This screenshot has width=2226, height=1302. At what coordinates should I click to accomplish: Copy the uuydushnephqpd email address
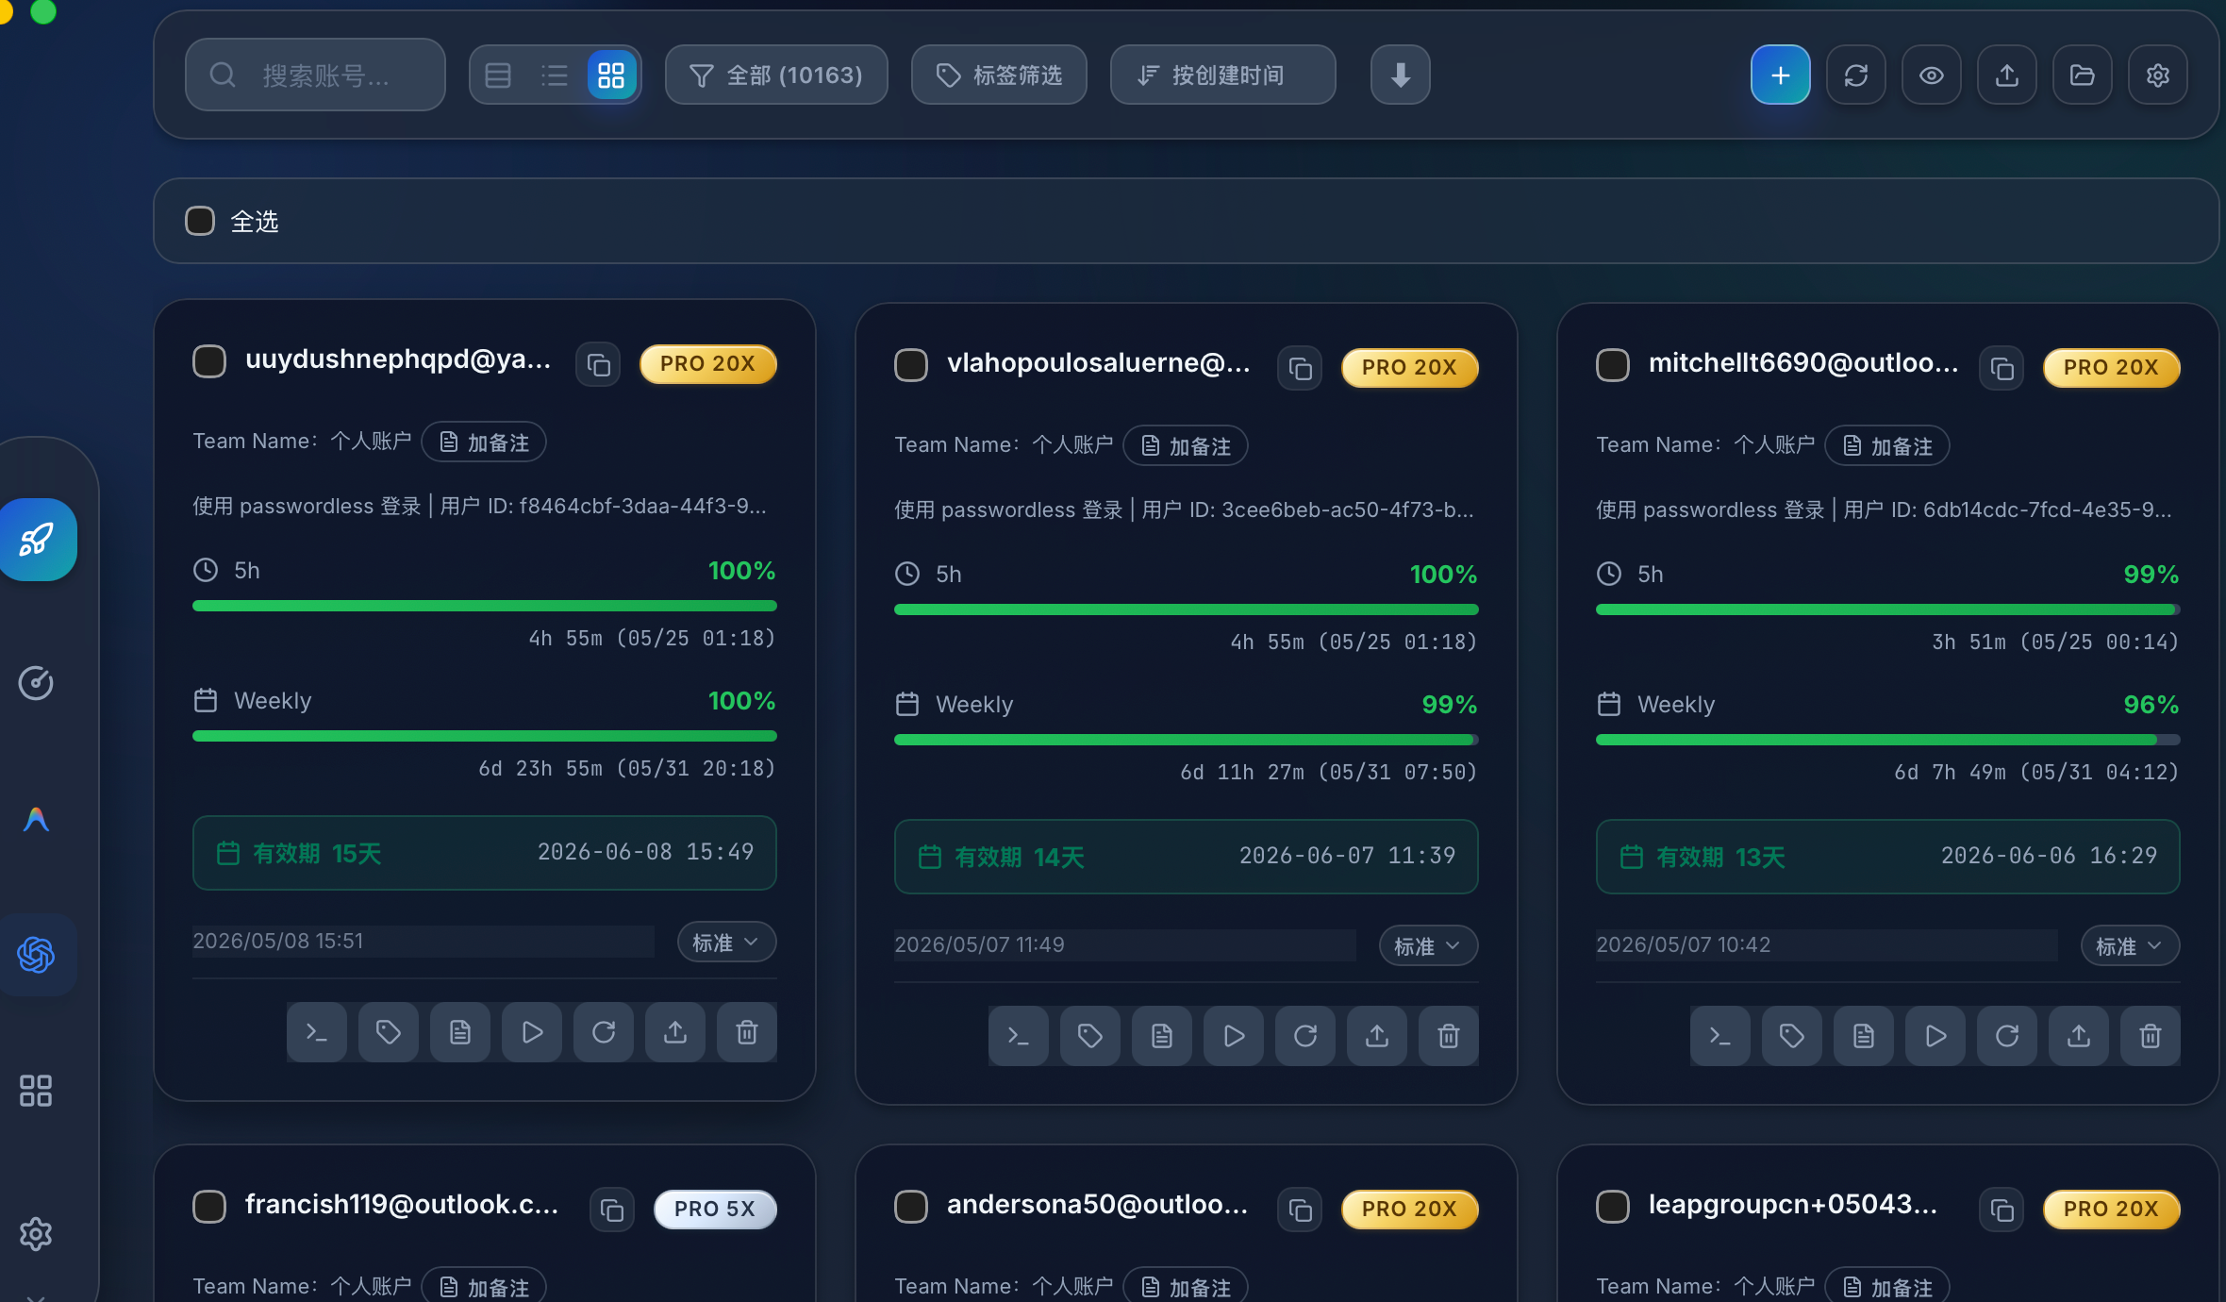[598, 364]
